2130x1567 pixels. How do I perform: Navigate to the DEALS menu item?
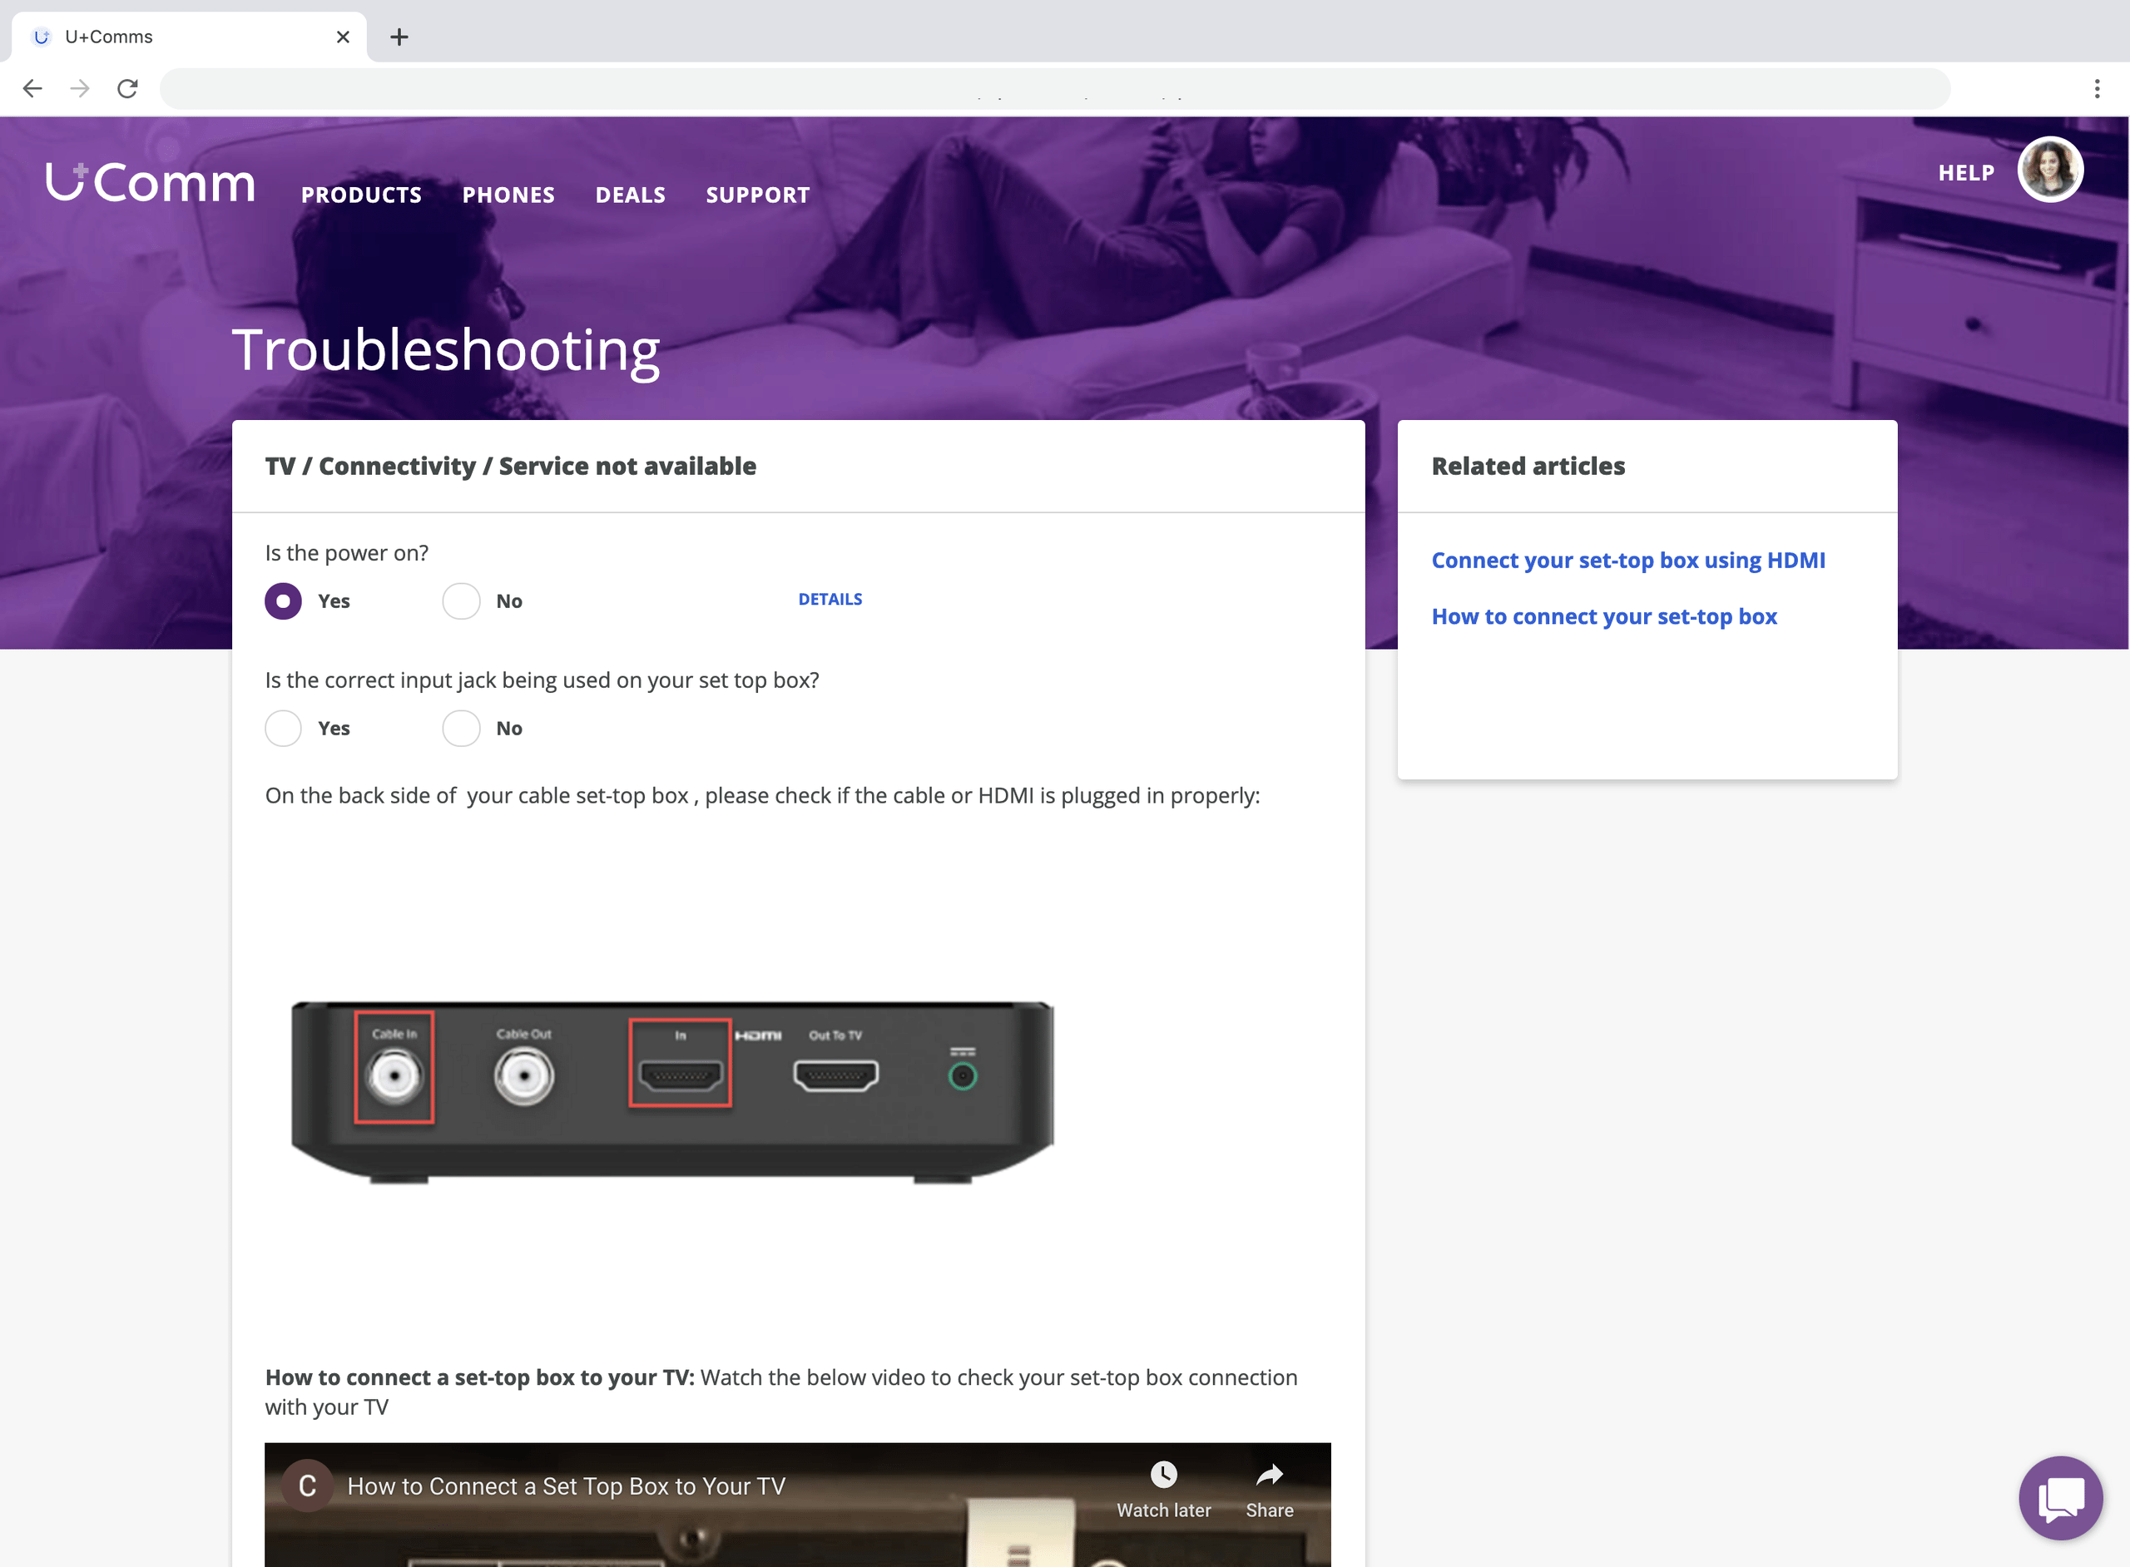[x=630, y=194]
